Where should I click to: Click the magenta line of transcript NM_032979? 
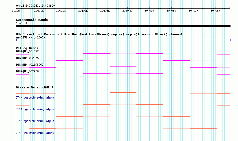123,73
